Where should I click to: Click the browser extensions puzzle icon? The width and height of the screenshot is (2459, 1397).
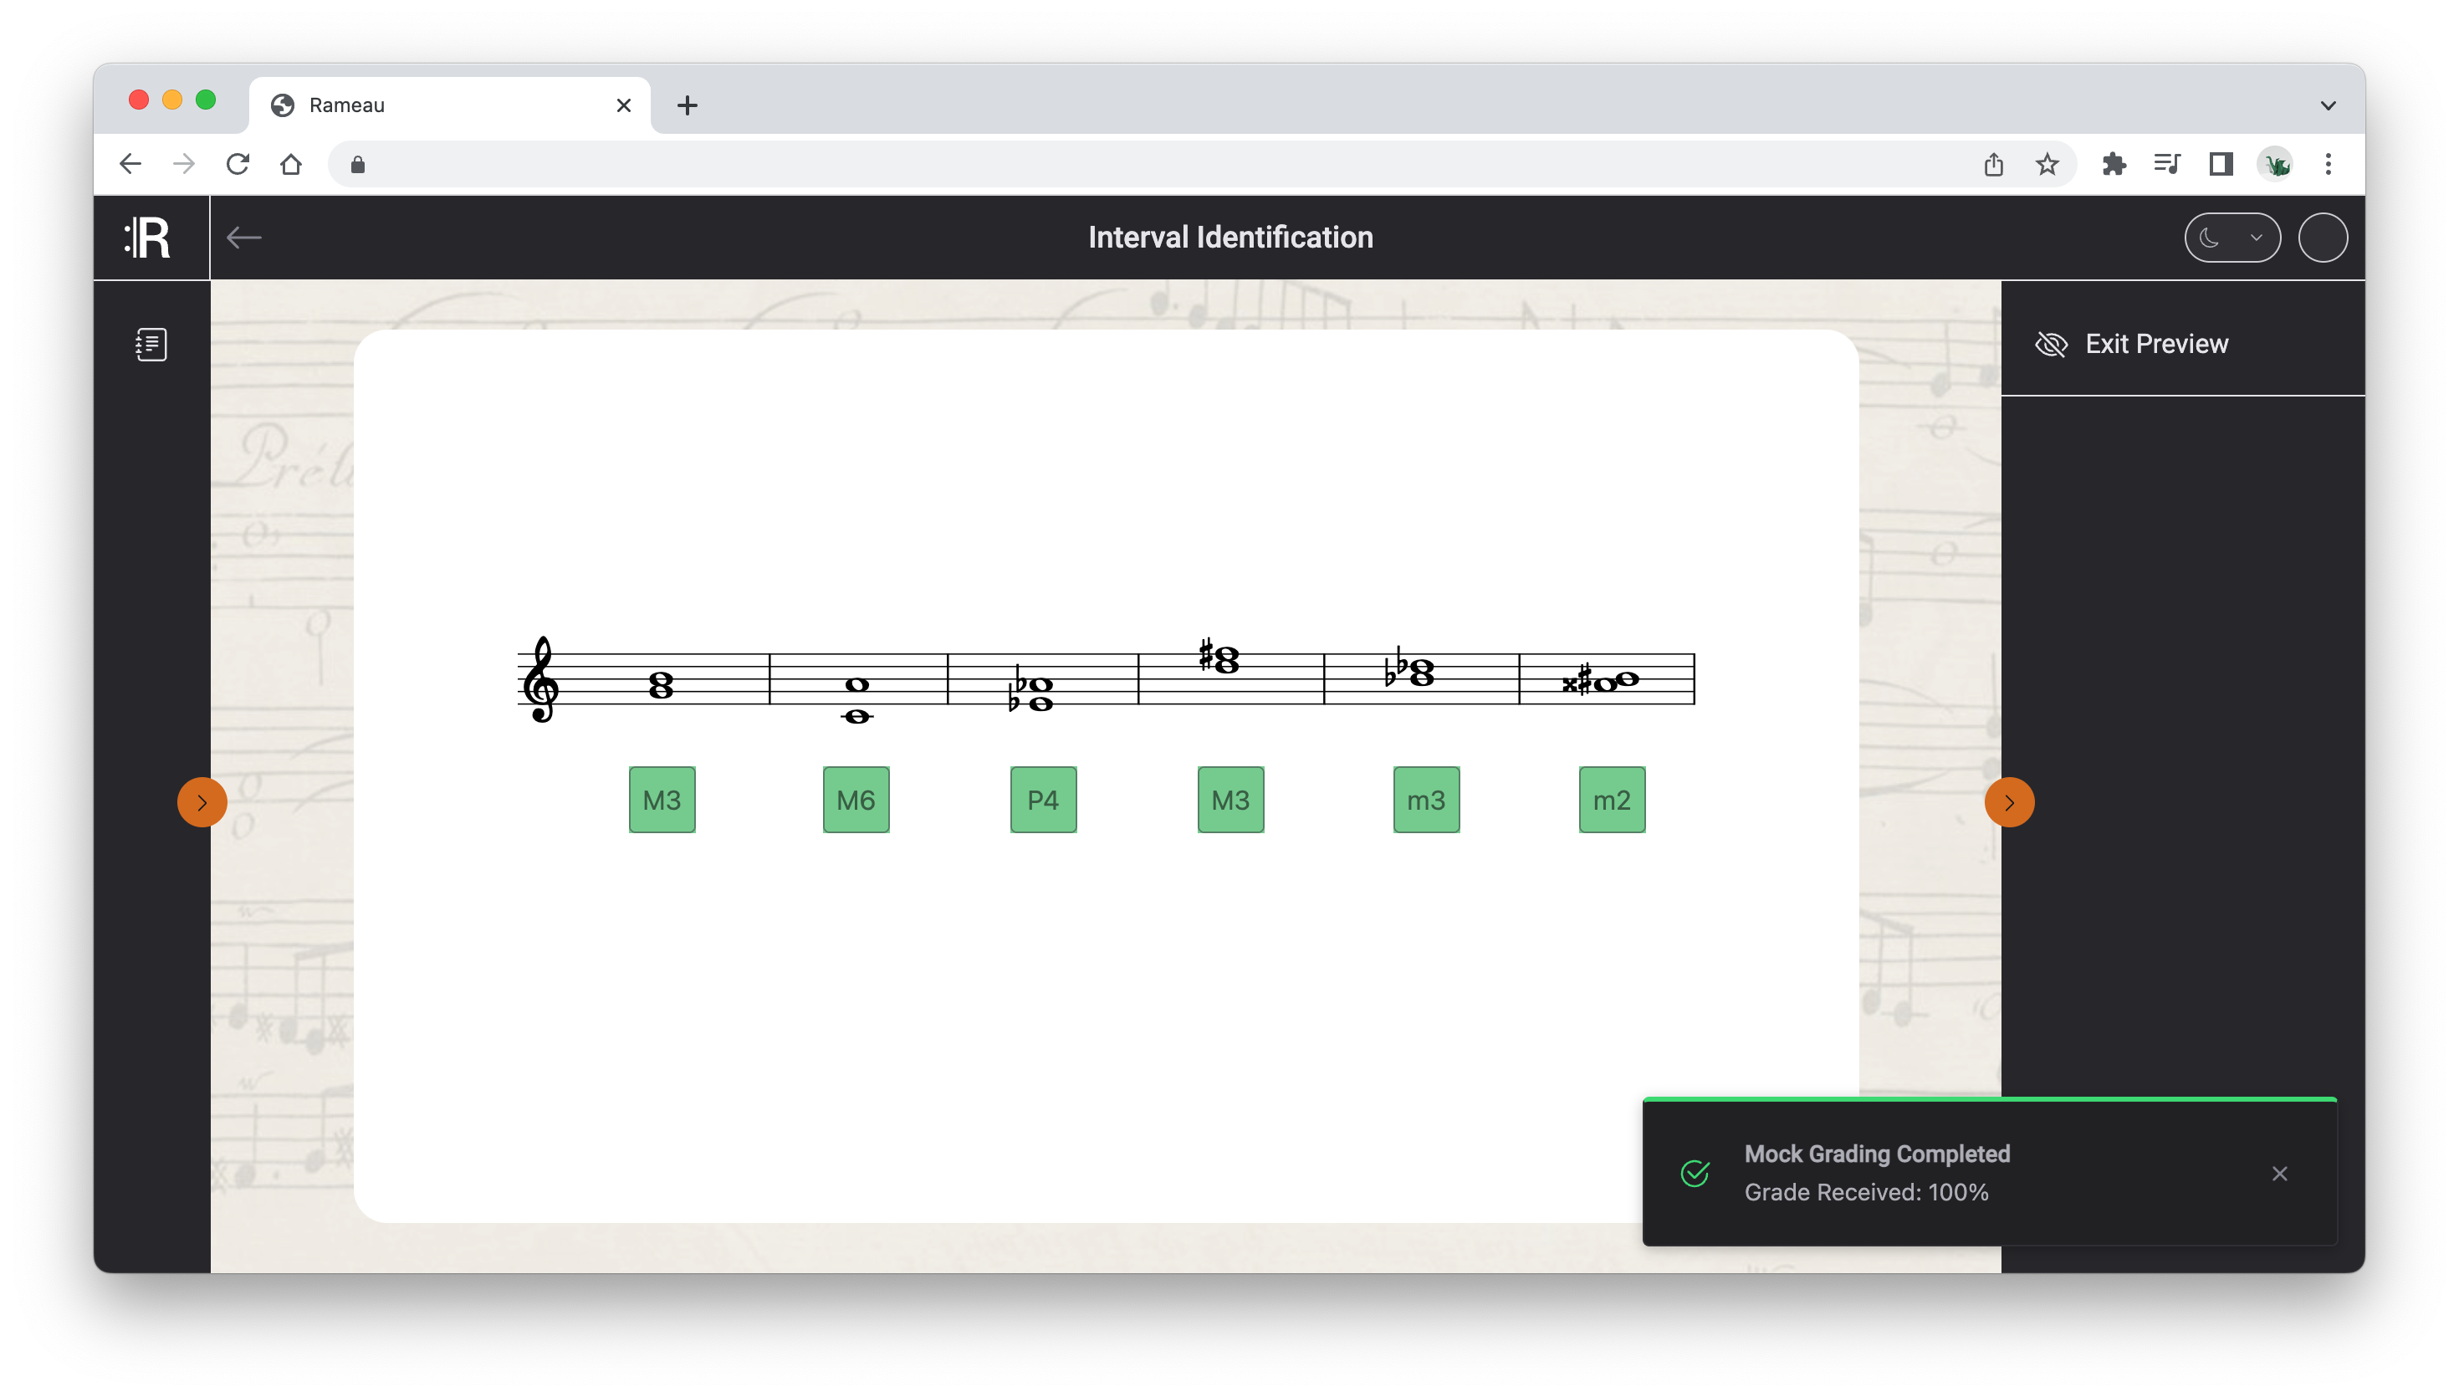[x=2114, y=164]
